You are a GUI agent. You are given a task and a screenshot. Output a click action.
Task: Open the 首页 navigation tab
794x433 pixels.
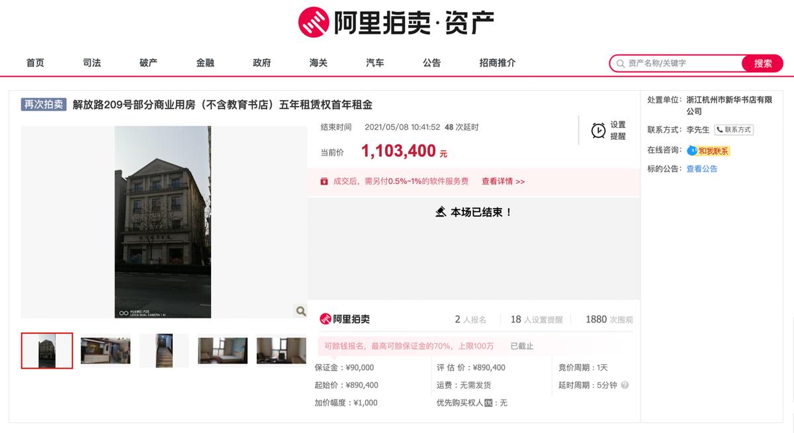(x=35, y=63)
